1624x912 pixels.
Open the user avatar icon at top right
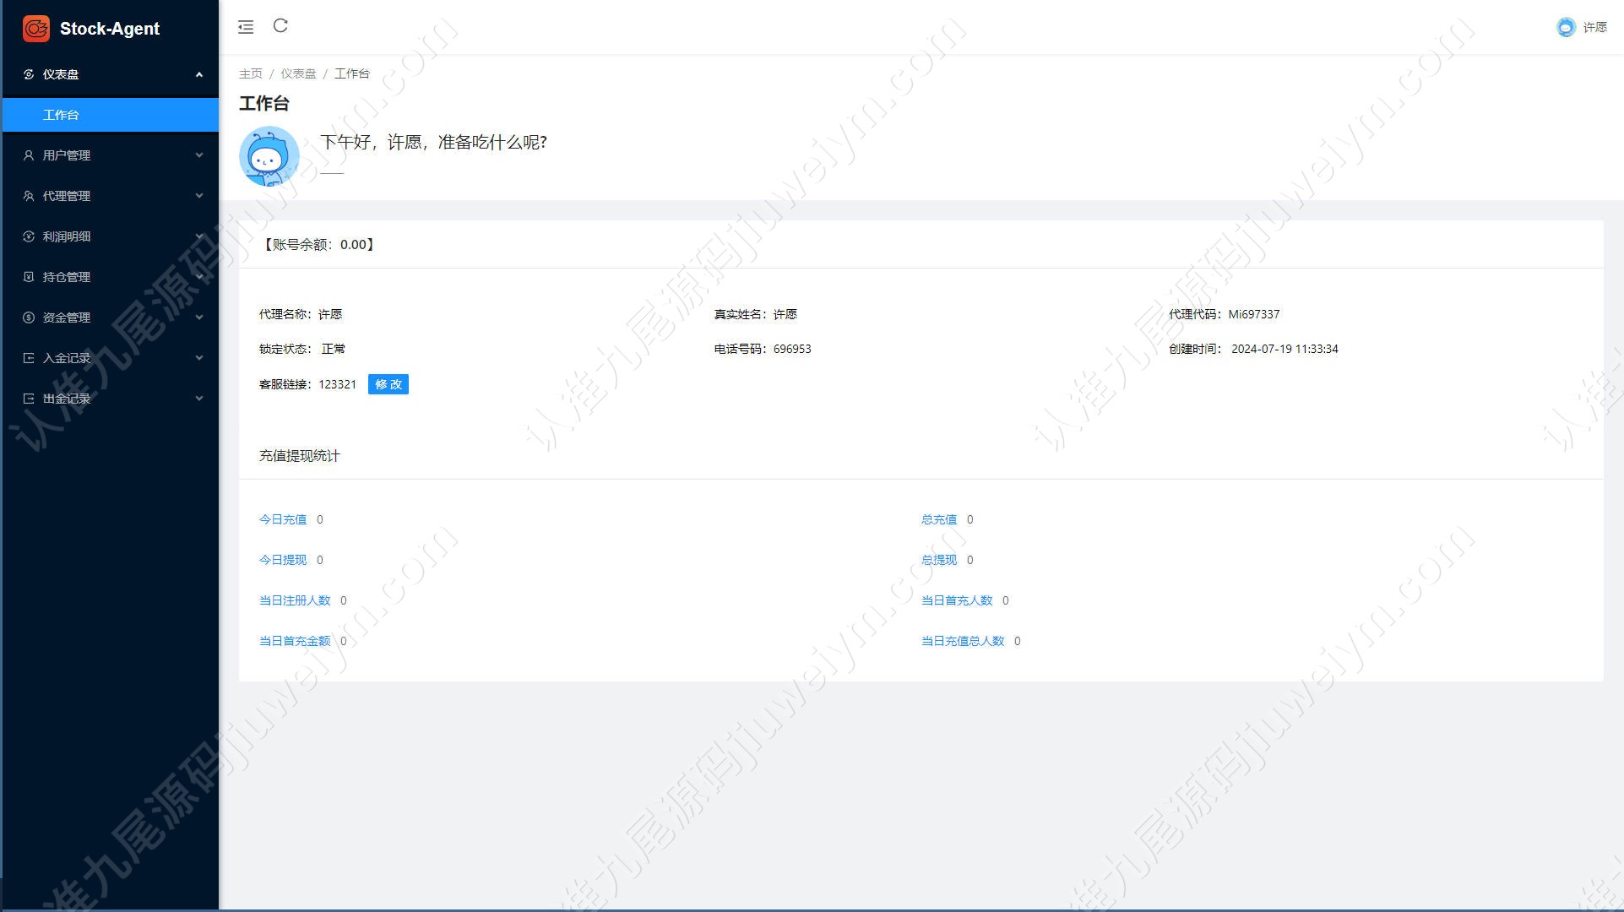point(1566,27)
